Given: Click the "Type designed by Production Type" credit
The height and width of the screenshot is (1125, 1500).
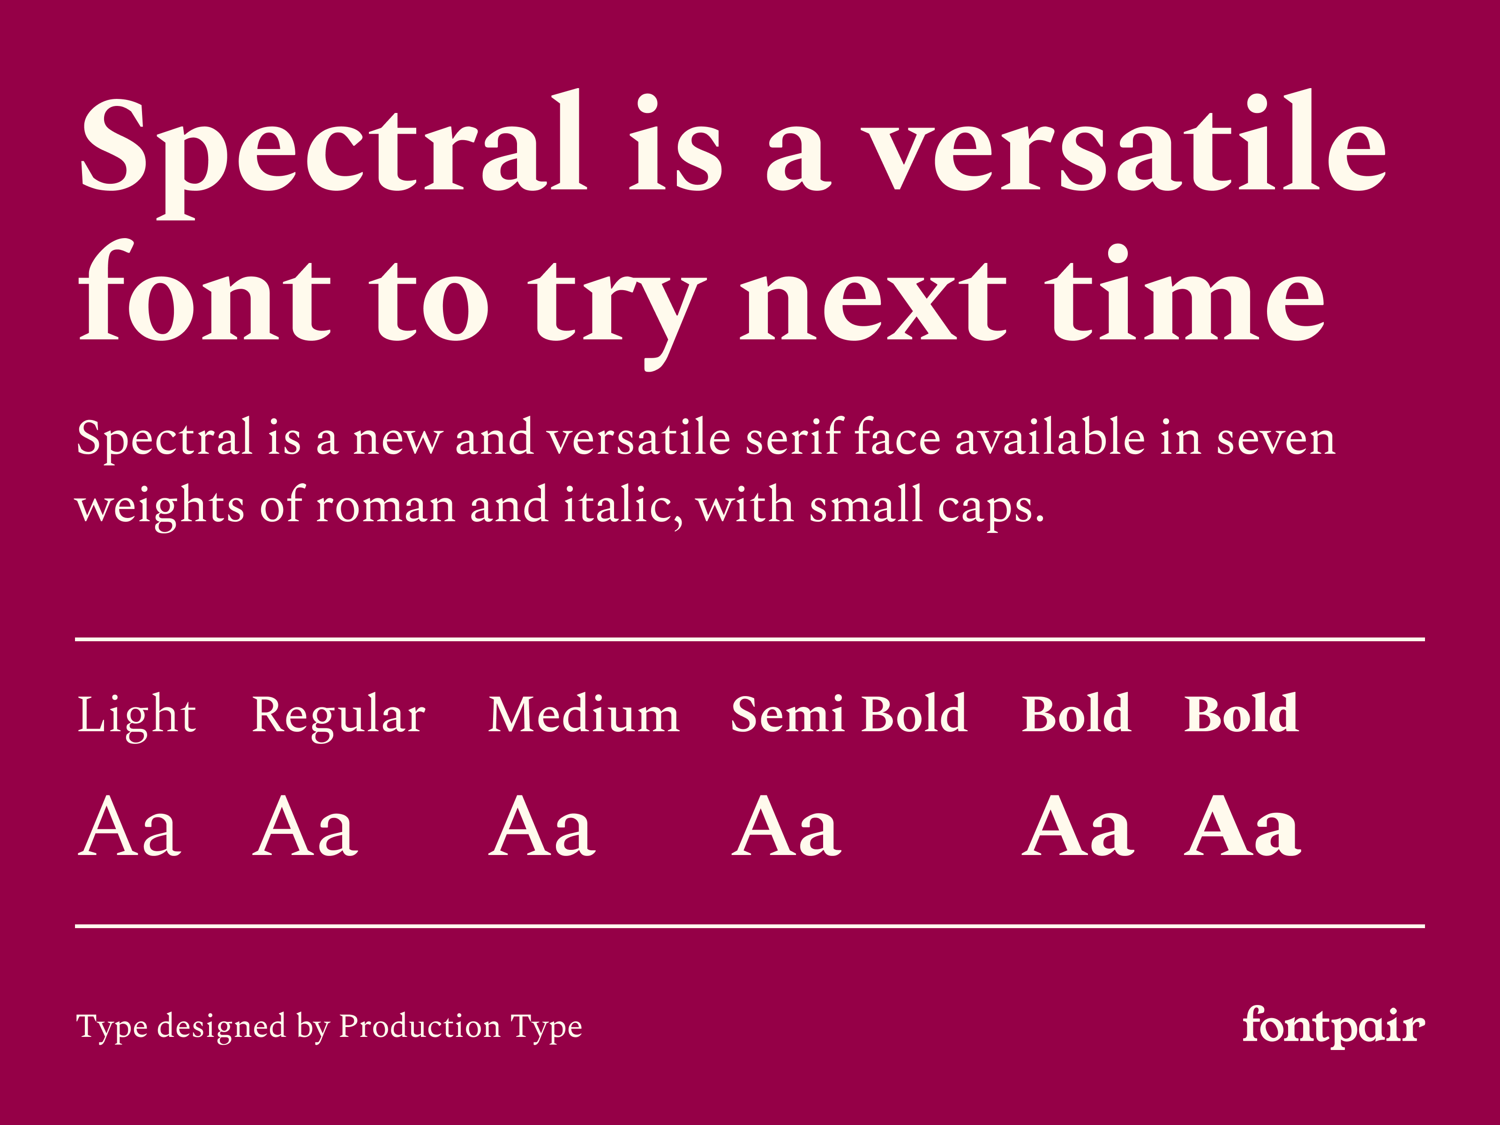Looking at the screenshot, I should [x=329, y=1026].
